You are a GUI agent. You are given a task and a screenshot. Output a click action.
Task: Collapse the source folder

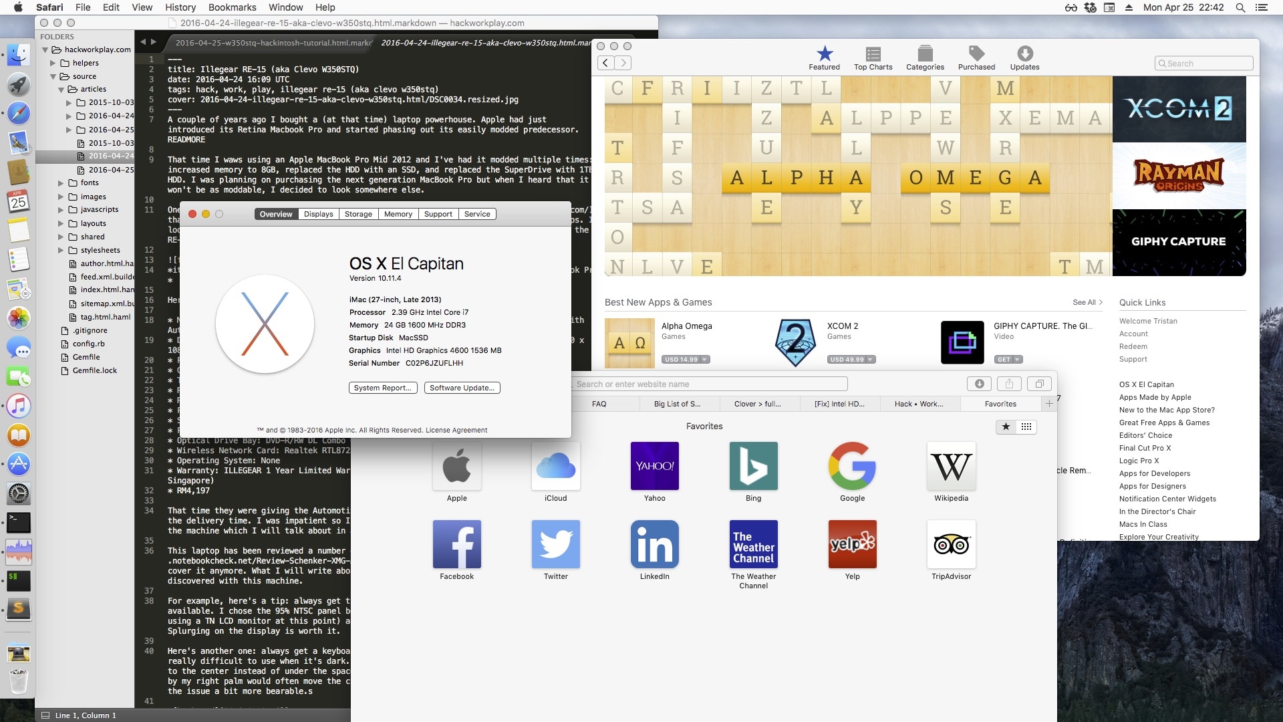(x=53, y=76)
